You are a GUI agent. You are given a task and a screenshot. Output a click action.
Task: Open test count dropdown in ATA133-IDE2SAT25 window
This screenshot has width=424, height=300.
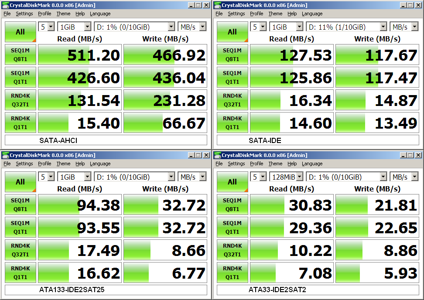click(47, 177)
